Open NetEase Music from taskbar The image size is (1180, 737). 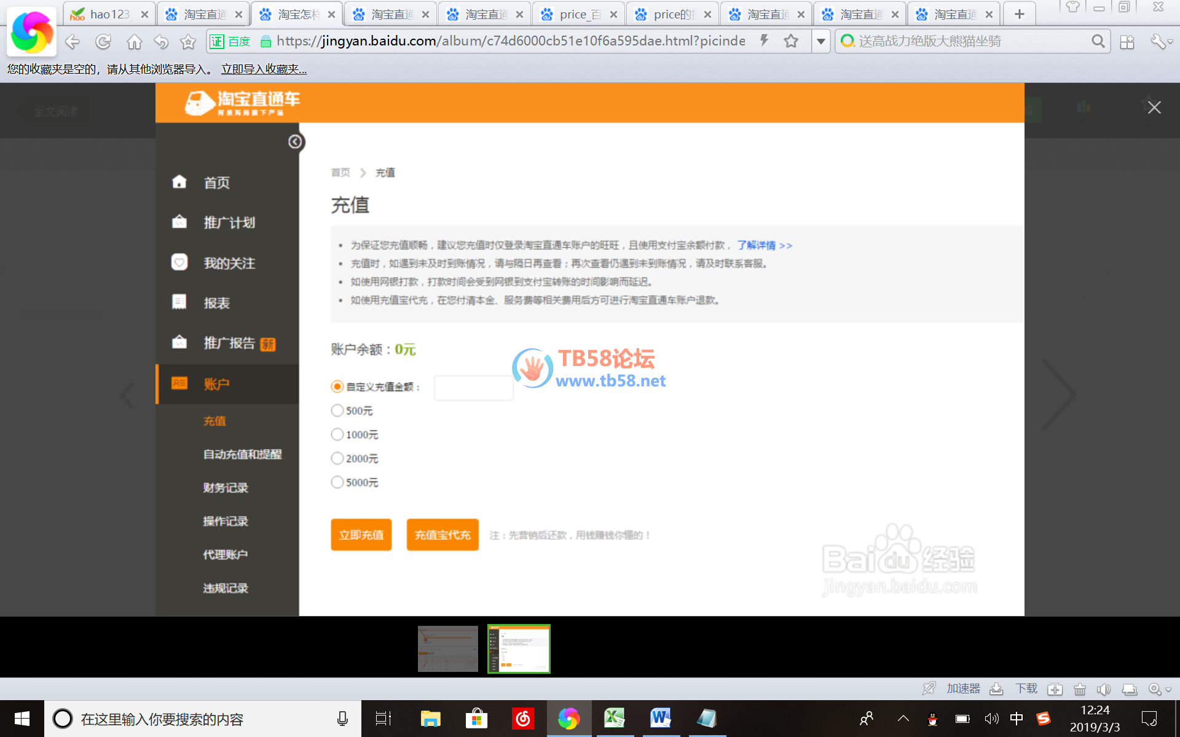click(x=522, y=718)
